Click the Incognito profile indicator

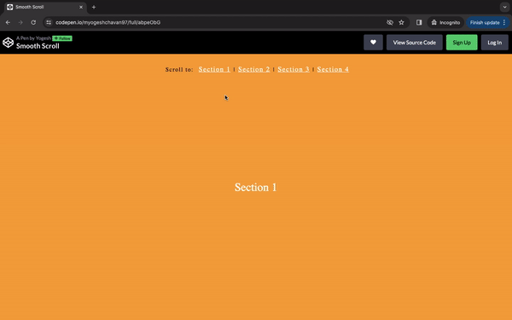tap(445, 22)
